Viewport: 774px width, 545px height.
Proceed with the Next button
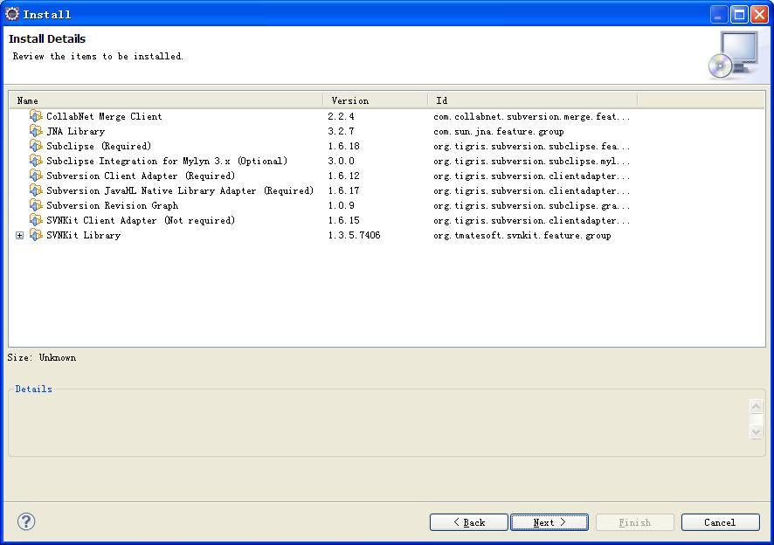tap(549, 522)
